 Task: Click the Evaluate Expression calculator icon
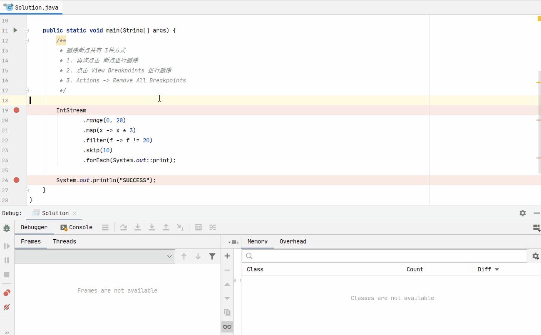coord(199,227)
